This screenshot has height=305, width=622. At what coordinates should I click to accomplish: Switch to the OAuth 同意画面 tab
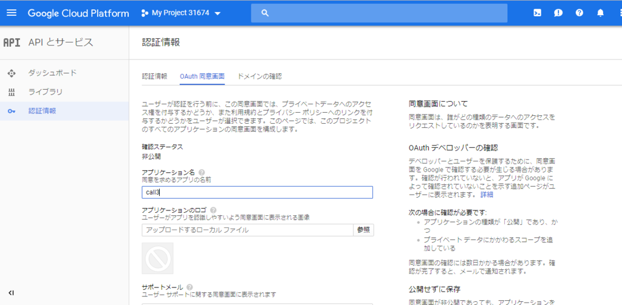click(x=202, y=76)
